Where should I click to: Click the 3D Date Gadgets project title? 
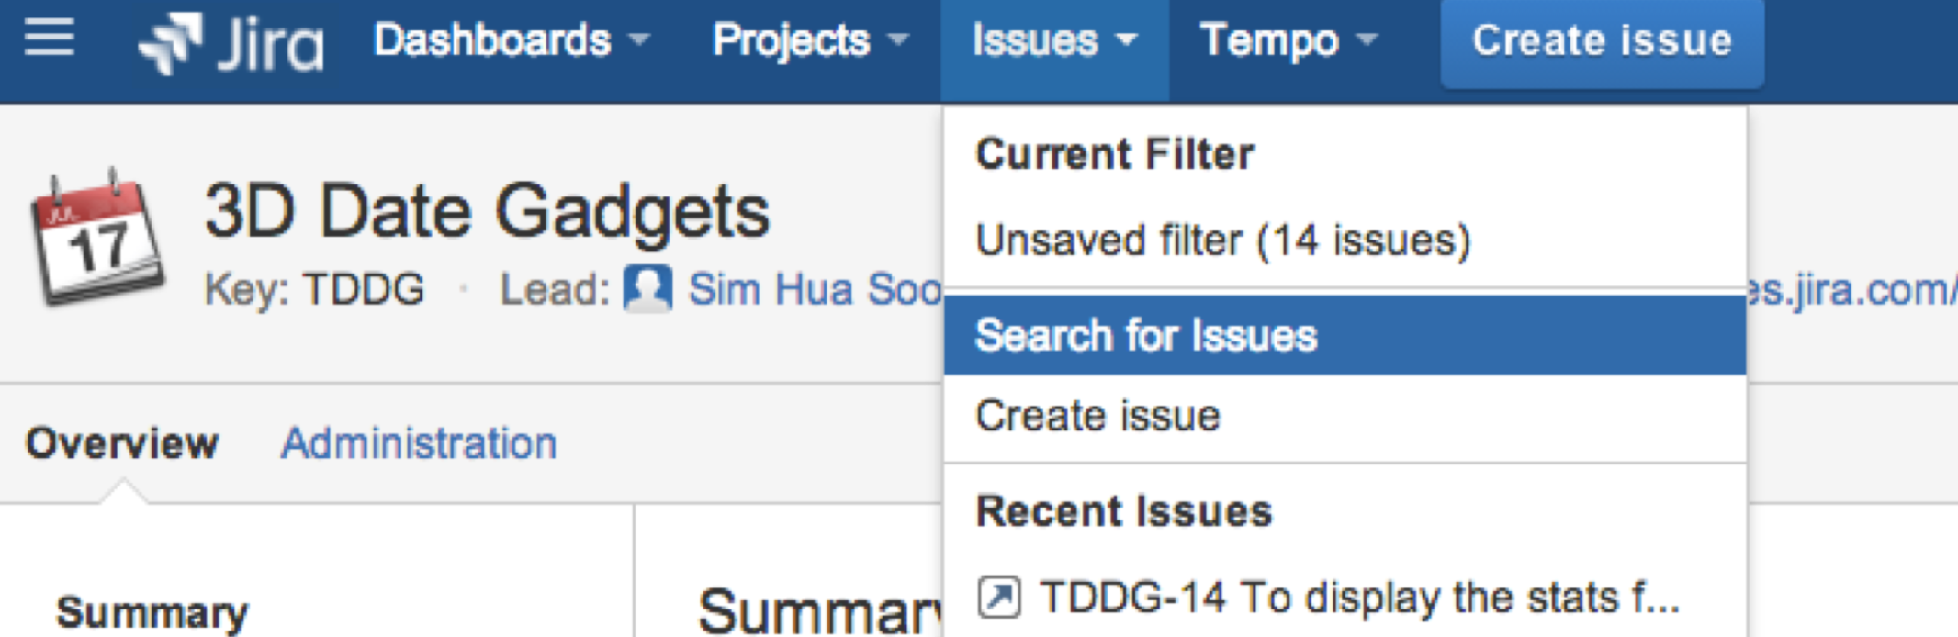tap(487, 211)
